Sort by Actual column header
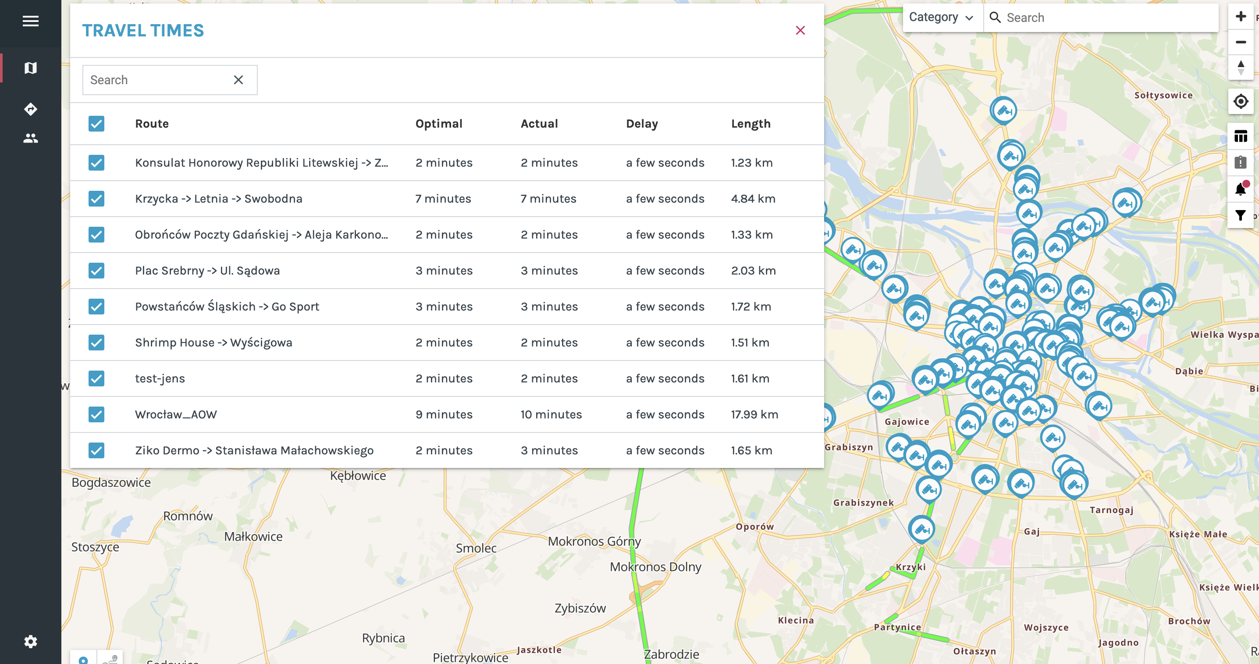The height and width of the screenshot is (664, 1259). (x=539, y=124)
